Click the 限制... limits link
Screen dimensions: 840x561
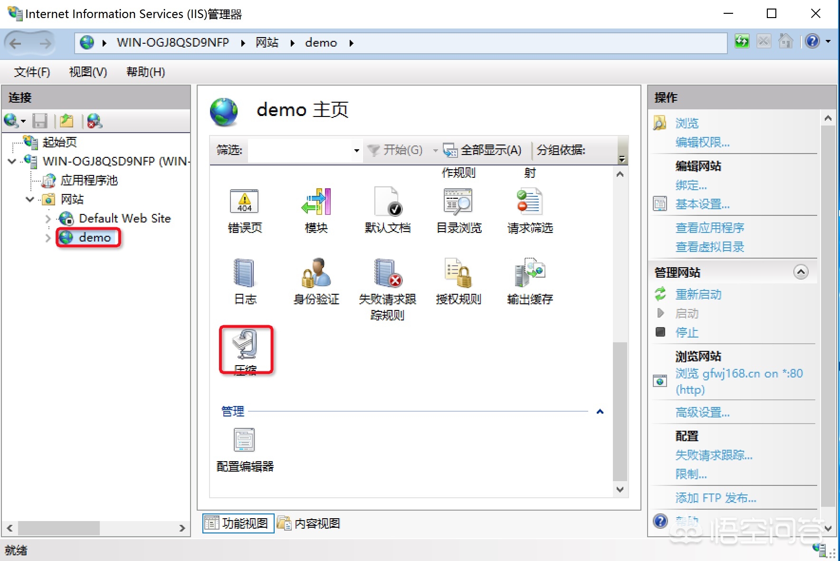(x=691, y=474)
